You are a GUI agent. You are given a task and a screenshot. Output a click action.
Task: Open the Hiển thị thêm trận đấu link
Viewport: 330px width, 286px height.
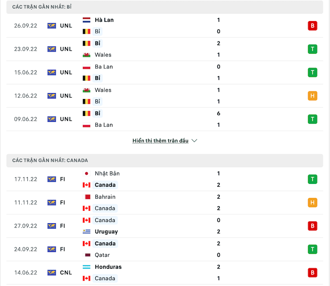pos(160,141)
